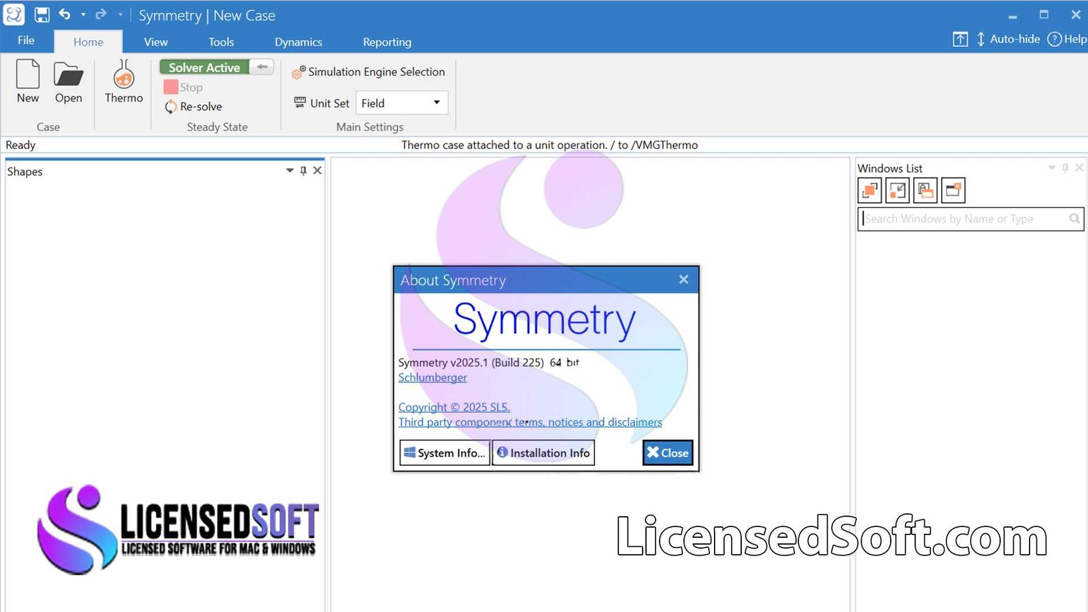Open the File menu

26,41
